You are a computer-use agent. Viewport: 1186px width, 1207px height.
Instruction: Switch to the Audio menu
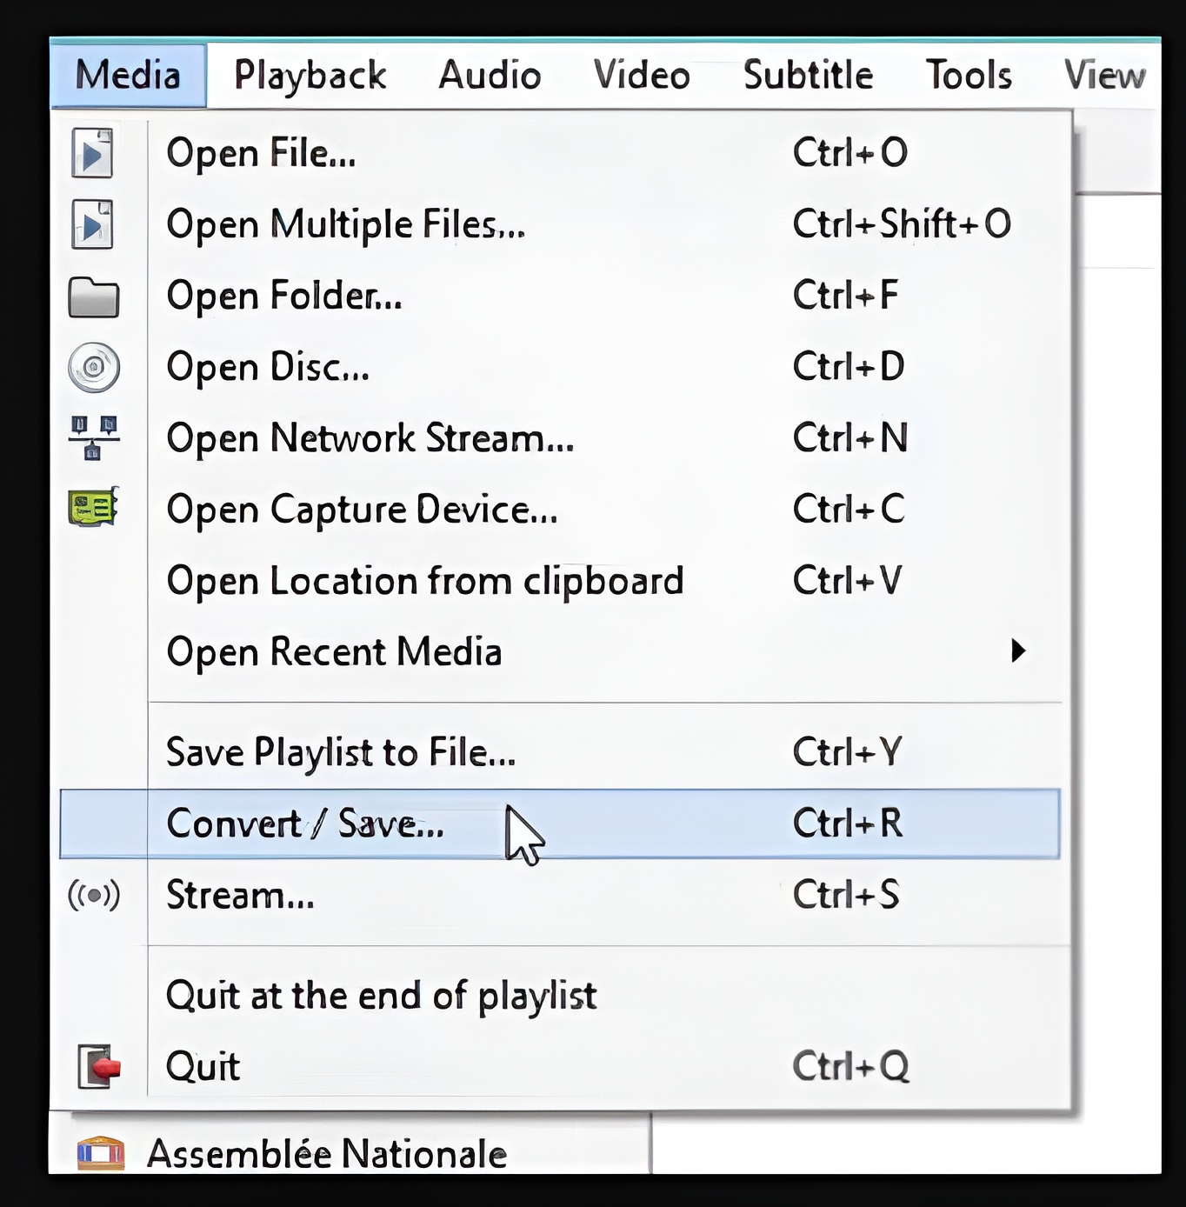490,74
